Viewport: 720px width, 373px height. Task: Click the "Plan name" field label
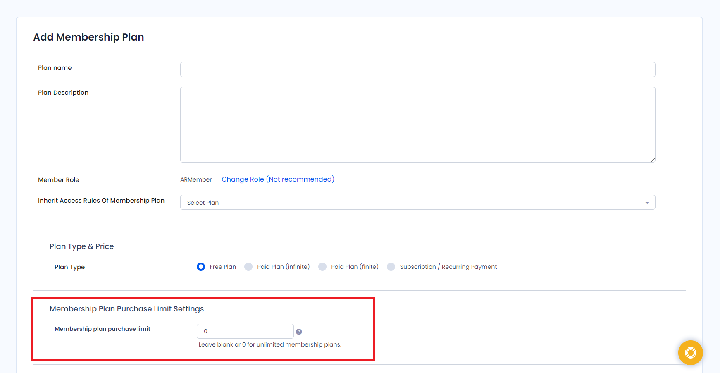coord(55,68)
